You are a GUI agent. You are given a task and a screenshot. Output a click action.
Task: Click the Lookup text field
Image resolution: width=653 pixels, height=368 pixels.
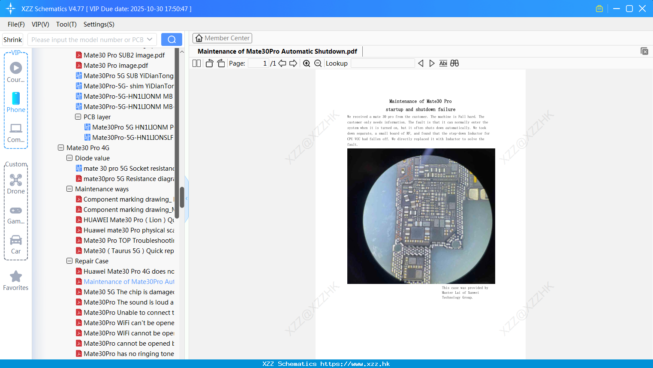[x=382, y=63]
